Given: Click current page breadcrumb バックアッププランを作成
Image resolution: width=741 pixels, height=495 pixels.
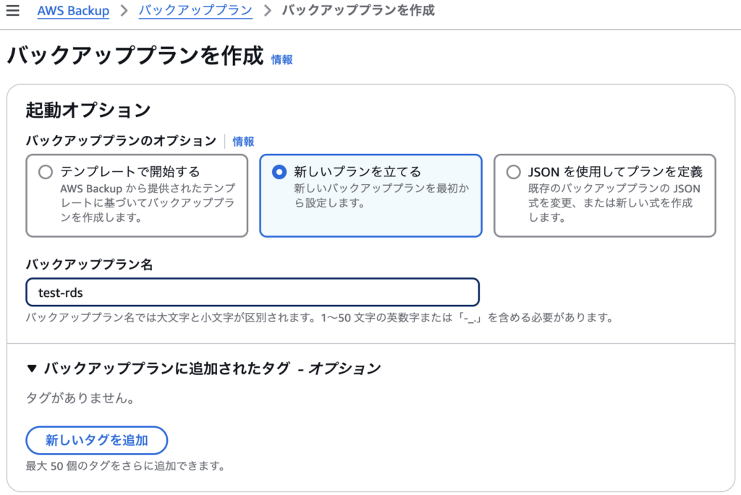Looking at the screenshot, I should click(x=358, y=10).
